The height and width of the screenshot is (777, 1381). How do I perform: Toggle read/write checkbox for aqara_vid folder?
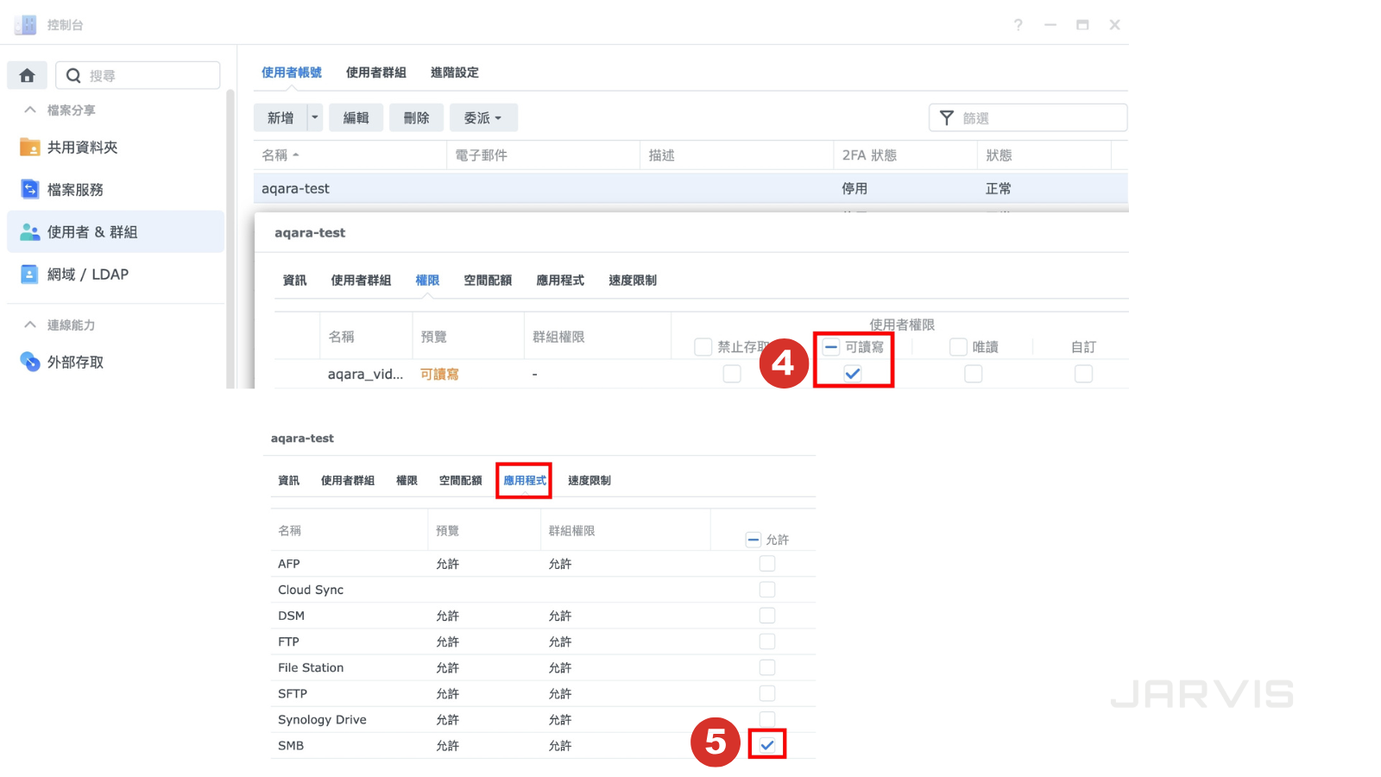pyautogui.click(x=852, y=374)
